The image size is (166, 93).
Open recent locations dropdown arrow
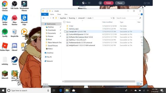tap(51, 18)
